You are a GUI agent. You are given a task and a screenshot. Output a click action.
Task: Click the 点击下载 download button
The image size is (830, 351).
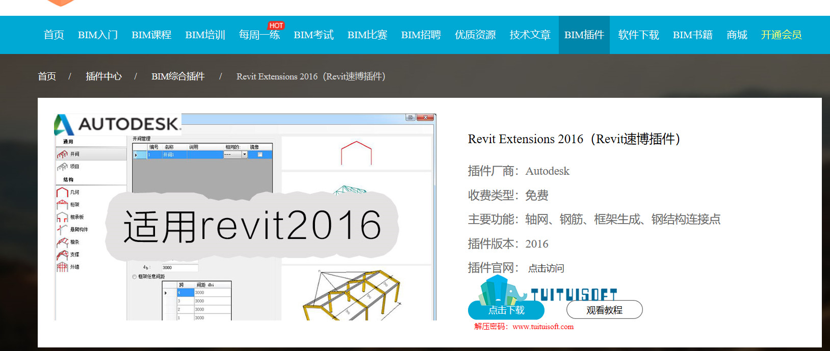506,310
